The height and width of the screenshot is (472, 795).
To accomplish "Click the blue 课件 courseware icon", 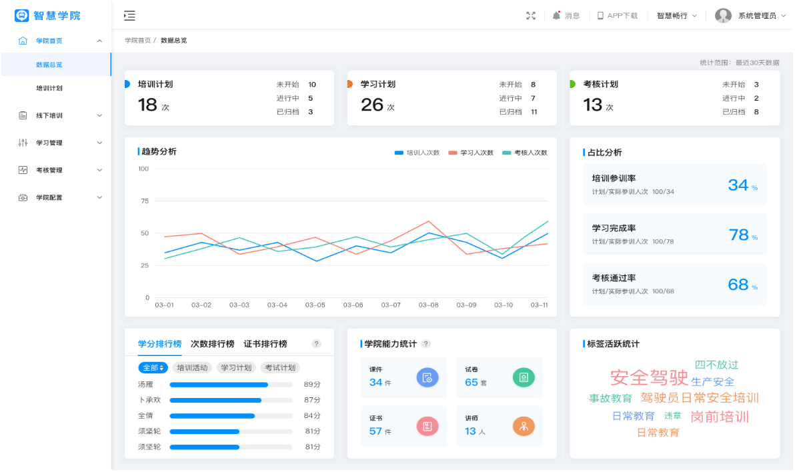I will 427,377.
